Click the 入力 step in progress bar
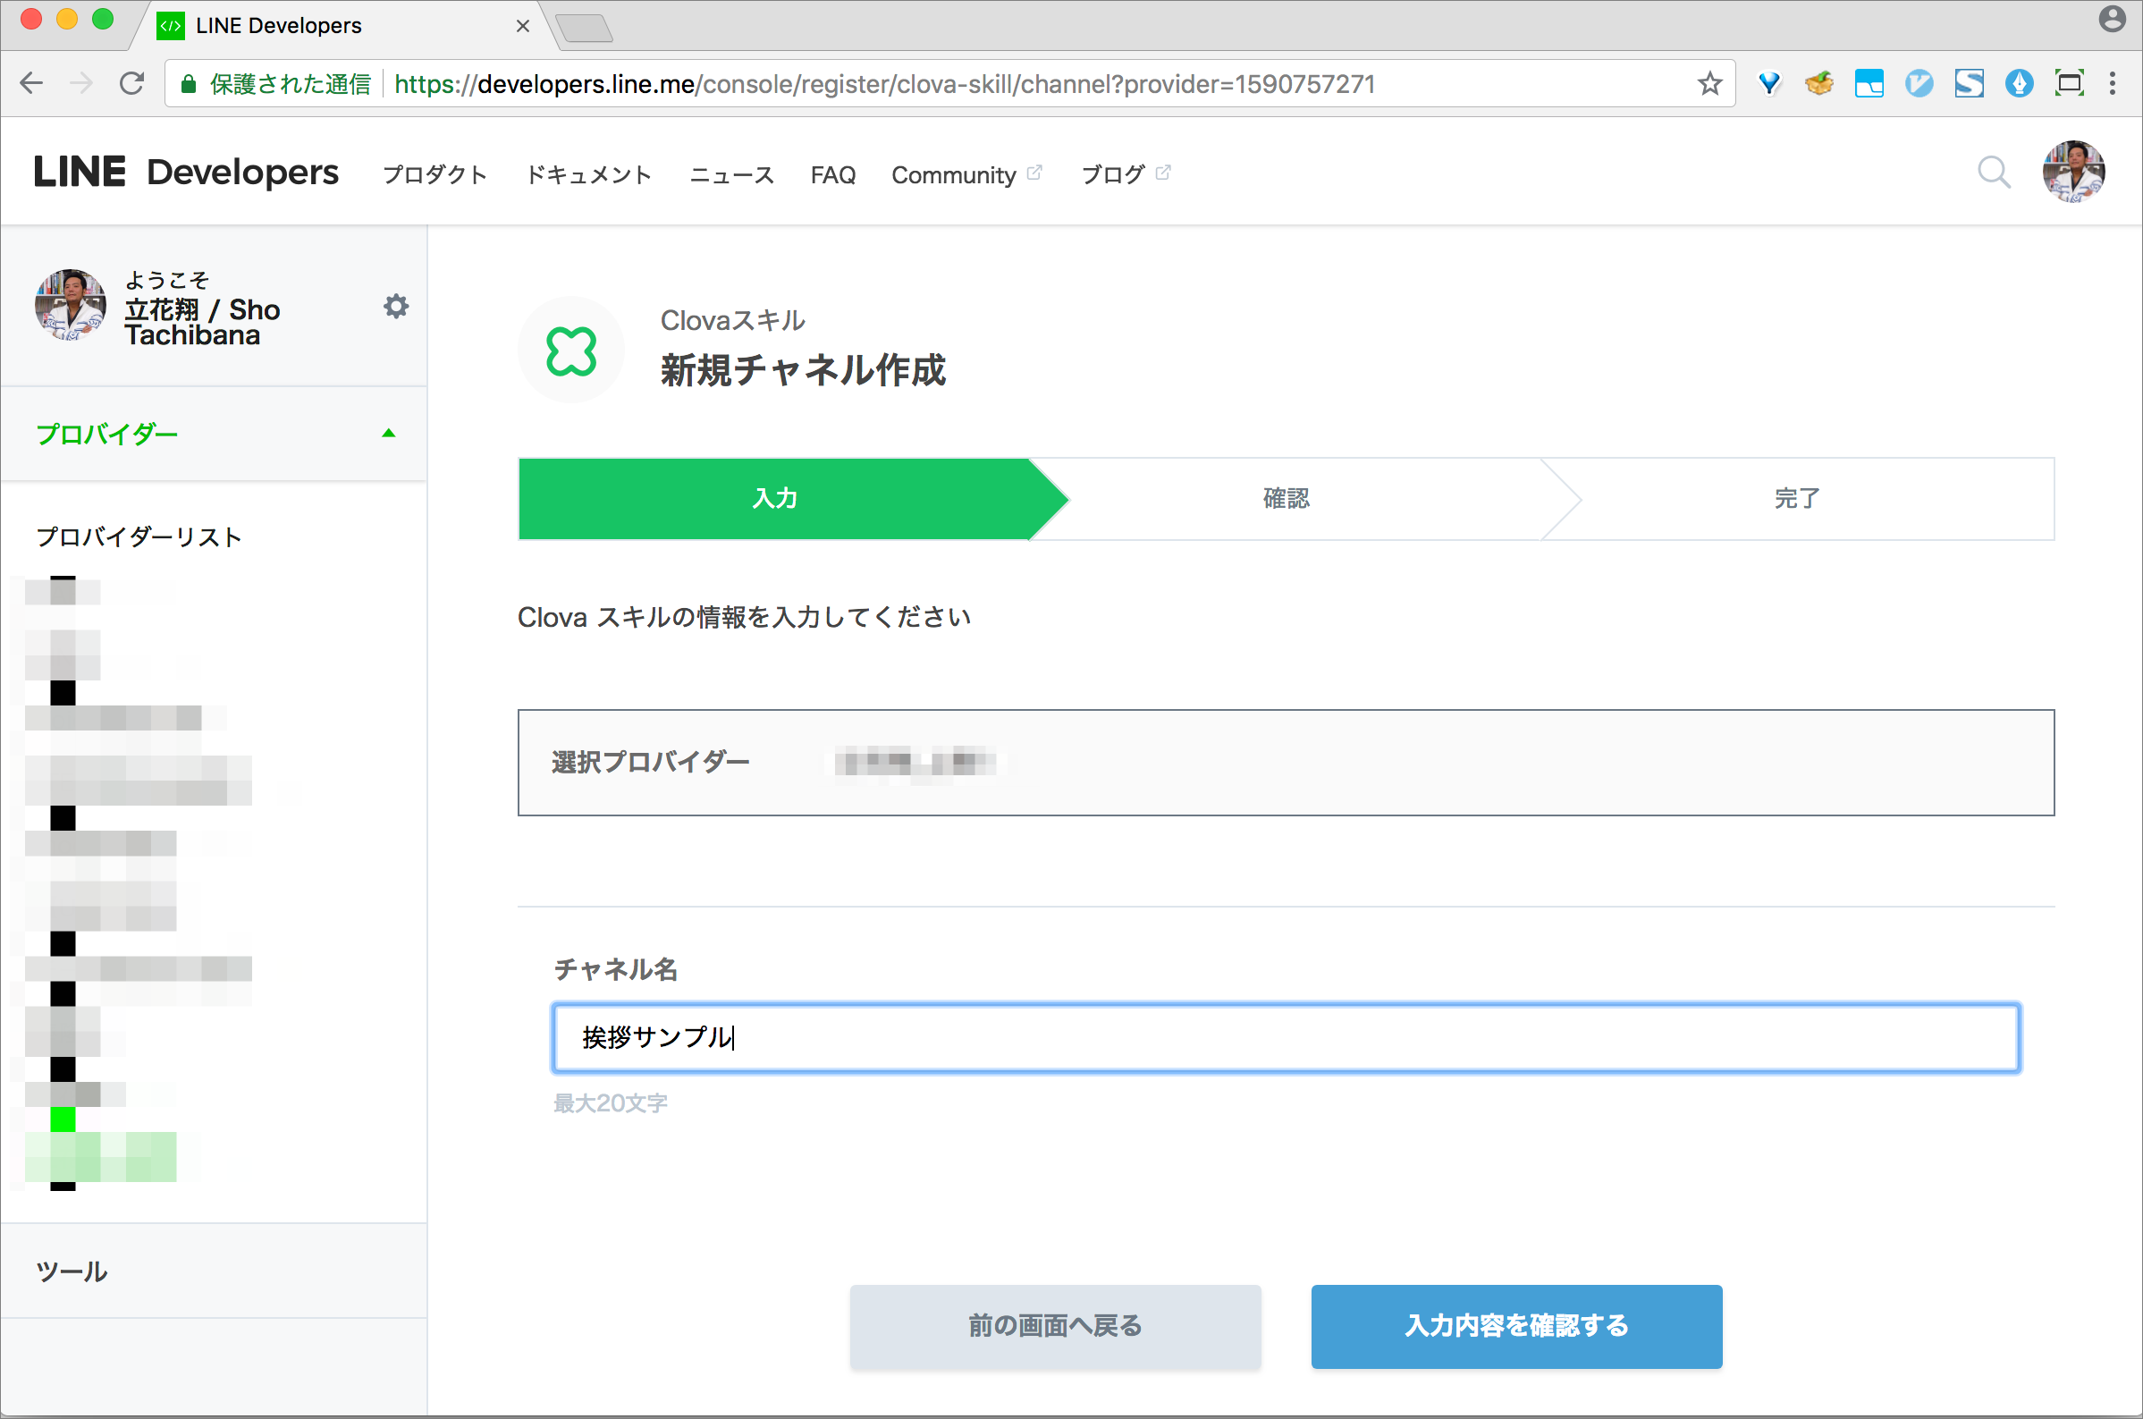Viewport: 2143px width, 1419px height. 775,499
